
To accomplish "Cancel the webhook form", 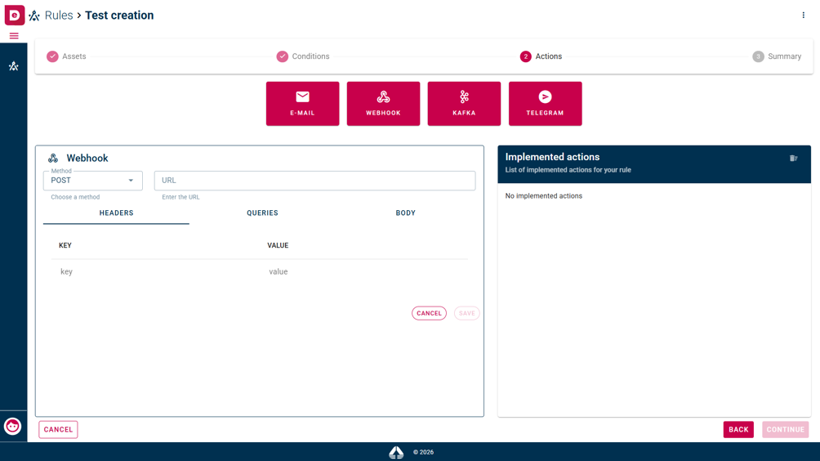I will click(429, 313).
